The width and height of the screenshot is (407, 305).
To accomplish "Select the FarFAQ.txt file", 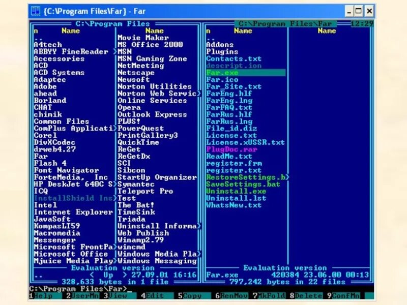I will (x=229, y=108).
